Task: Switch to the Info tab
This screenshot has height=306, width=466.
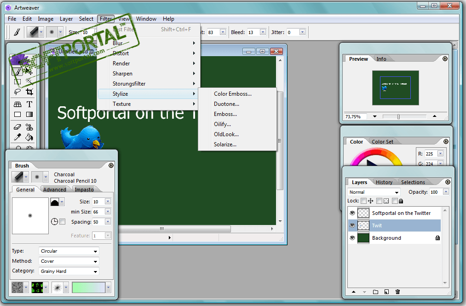Action: click(x=381, y=59)
